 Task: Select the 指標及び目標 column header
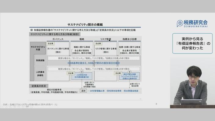pyautogui.click(x=129, y=39)
